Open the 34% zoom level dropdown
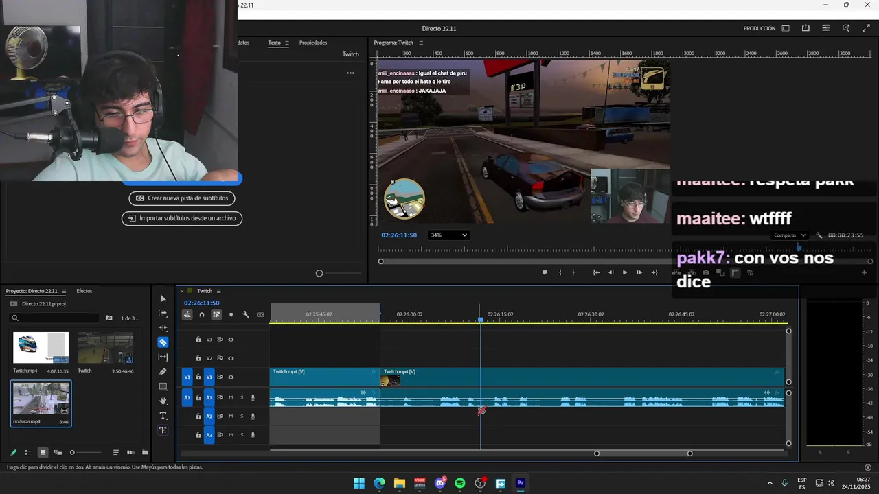The image size is (879, 494). [x=448, y=235]
